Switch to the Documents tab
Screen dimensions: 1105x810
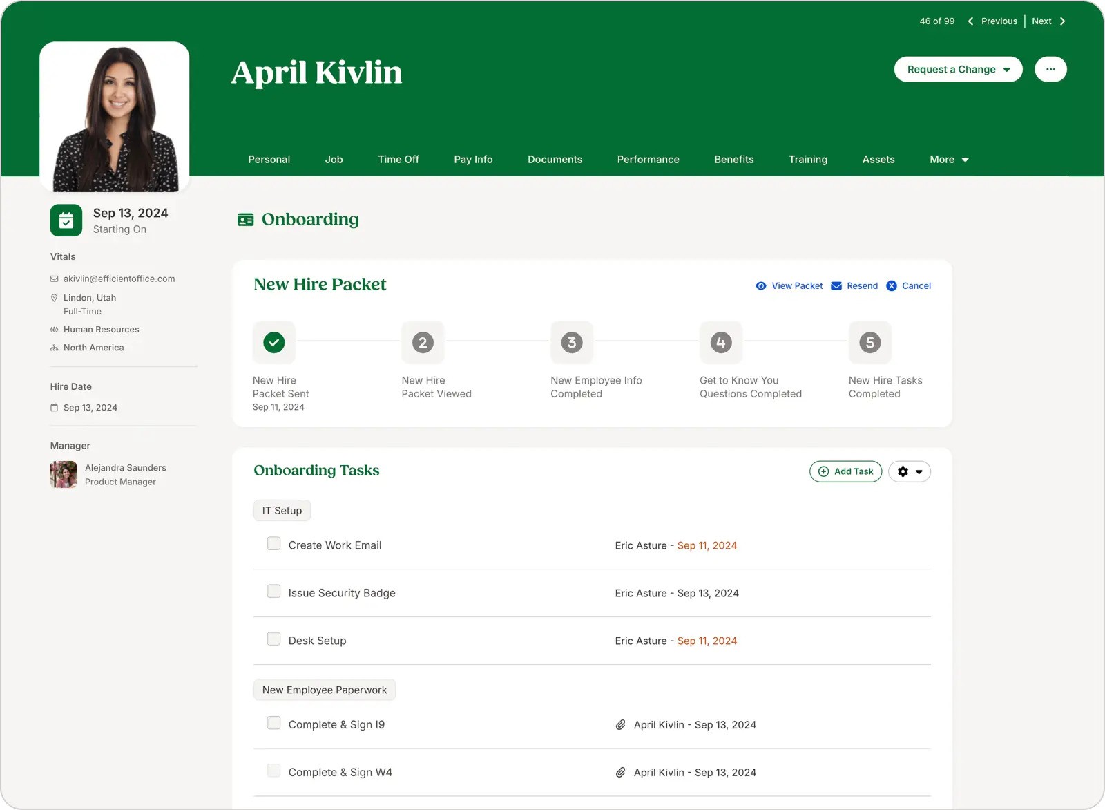click(555, 159)
